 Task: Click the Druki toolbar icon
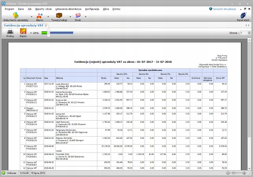[x=78, y=15]
